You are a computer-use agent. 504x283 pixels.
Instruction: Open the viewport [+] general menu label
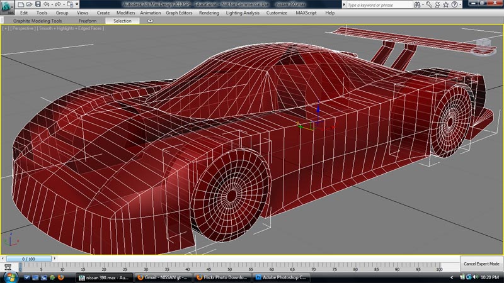5,28
